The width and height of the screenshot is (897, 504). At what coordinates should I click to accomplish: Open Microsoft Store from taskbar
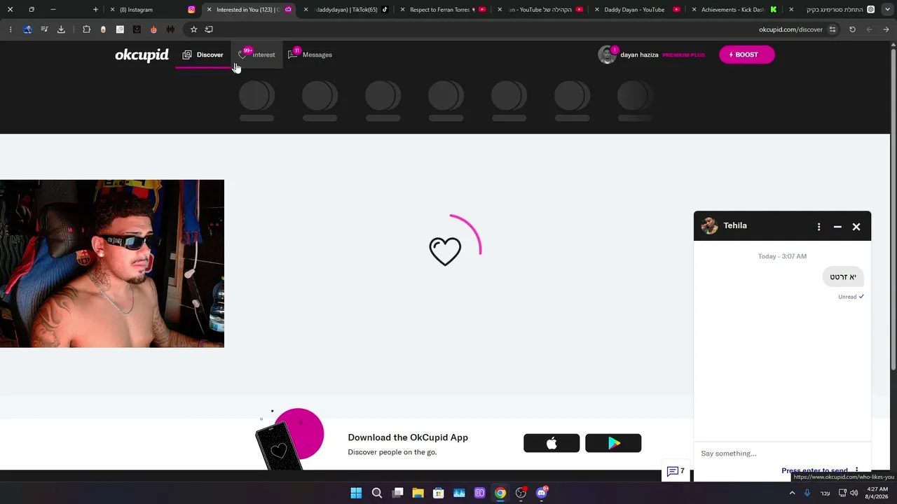pos(439,493)
